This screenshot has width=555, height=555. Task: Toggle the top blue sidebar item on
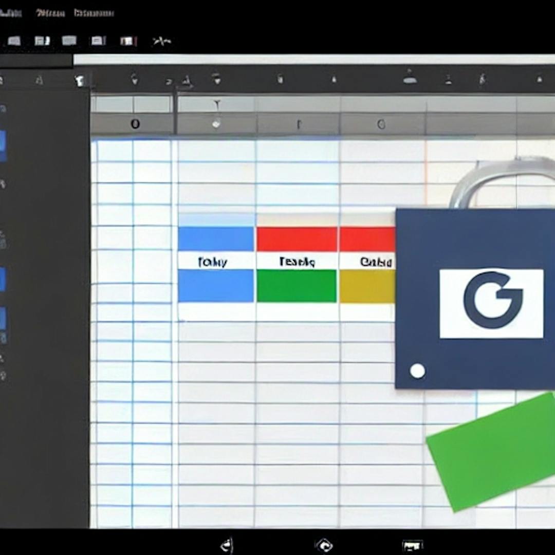pos(4,144)
